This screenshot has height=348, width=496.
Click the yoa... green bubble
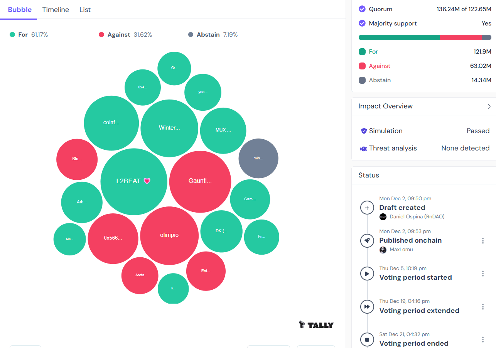pos(203,92)
